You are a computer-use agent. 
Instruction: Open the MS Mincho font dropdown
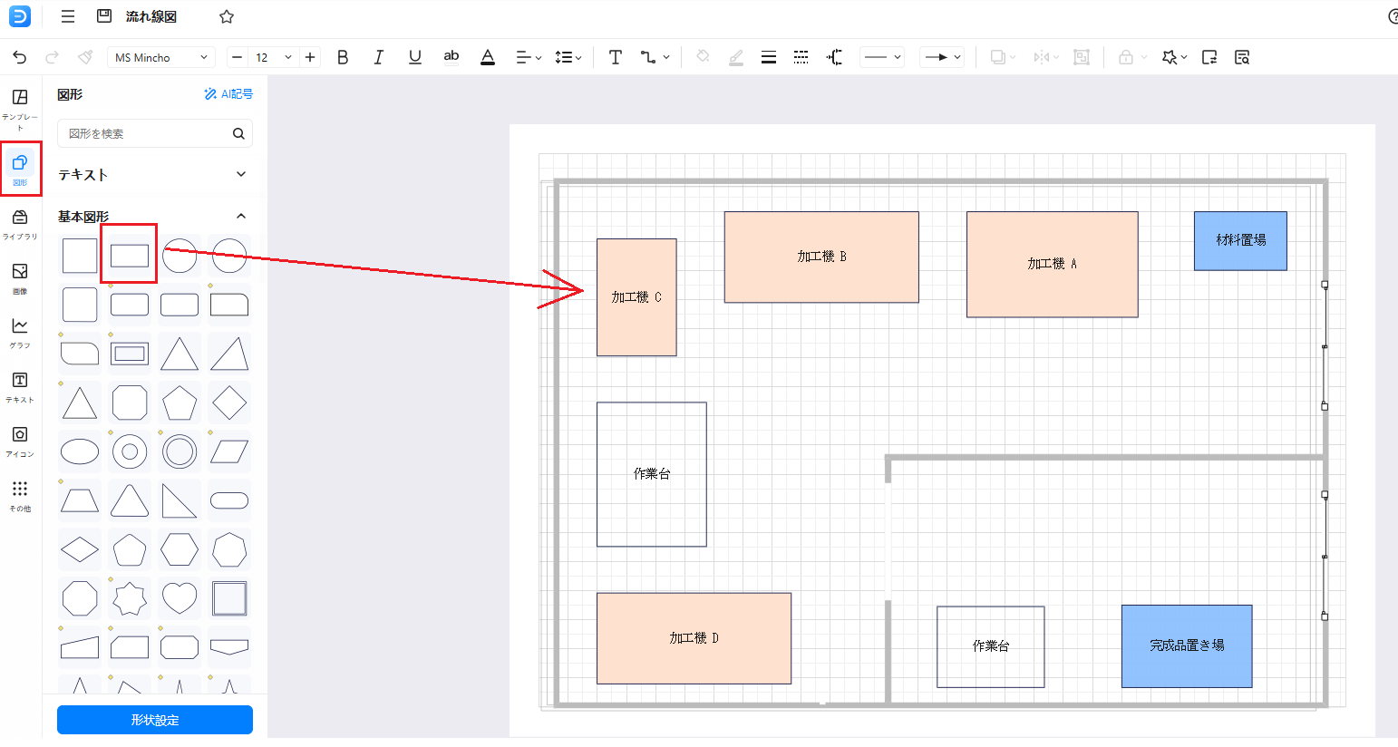click(161, 57)
